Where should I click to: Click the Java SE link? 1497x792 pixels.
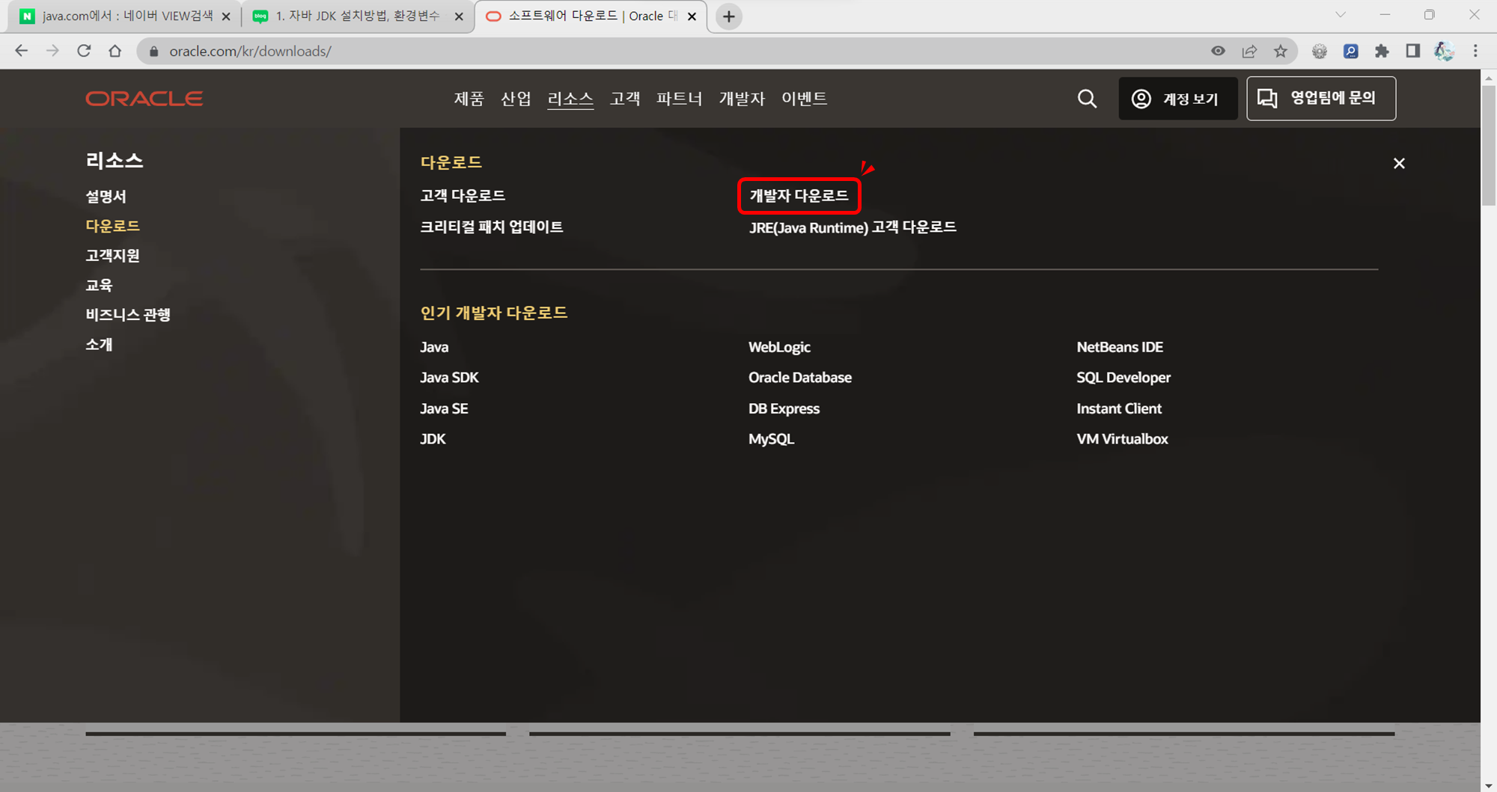[x=444, y=408]
